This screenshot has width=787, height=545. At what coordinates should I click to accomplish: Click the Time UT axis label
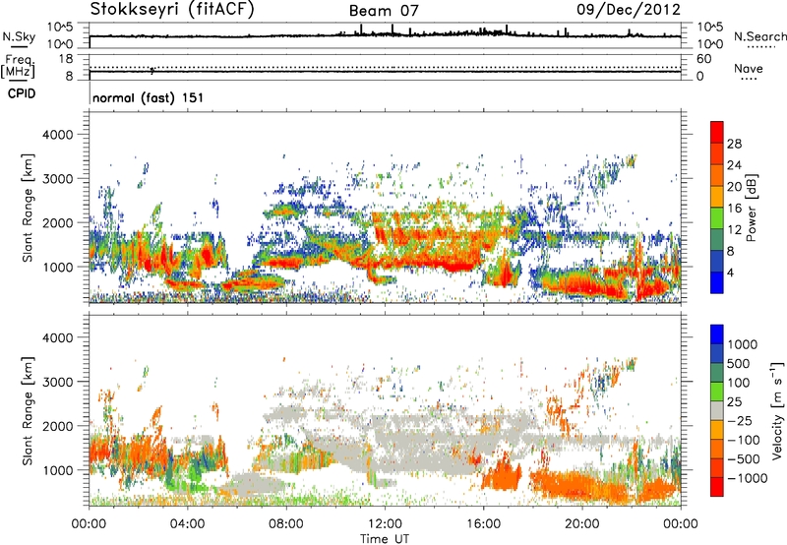tap(385, 539)
